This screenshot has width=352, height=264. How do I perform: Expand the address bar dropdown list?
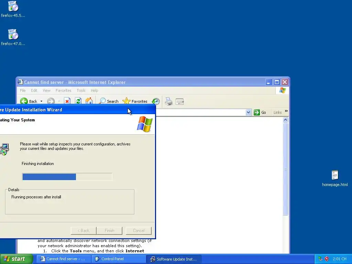pos(248,112)
